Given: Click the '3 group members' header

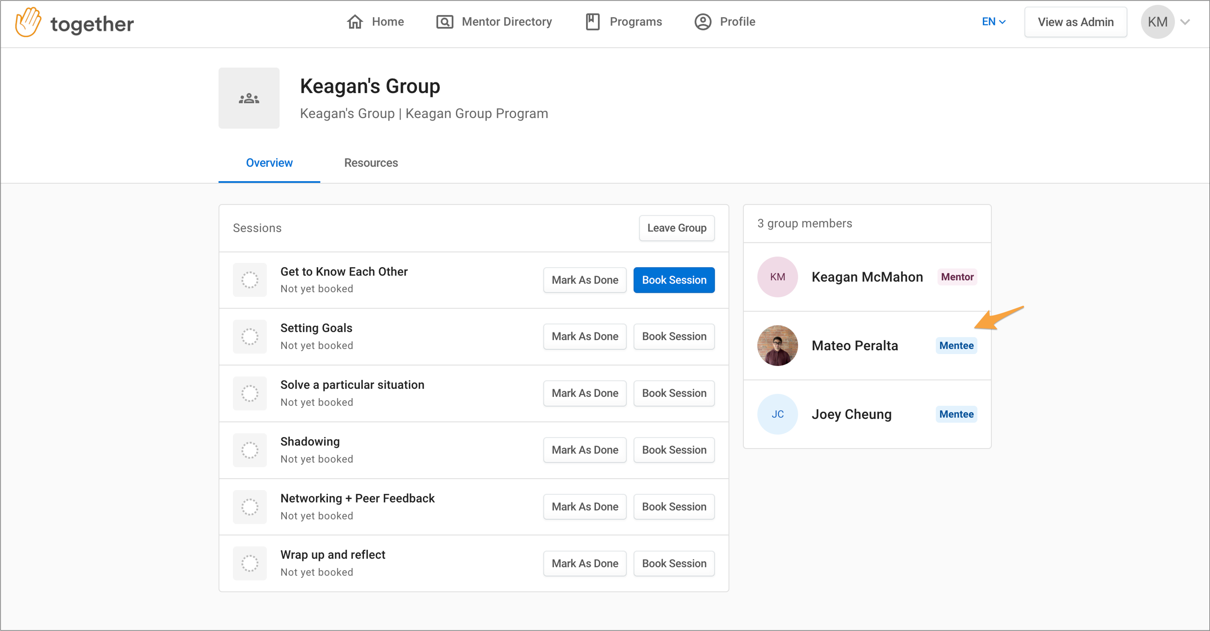Looking at the screenshot, I should tap(804, 224).
